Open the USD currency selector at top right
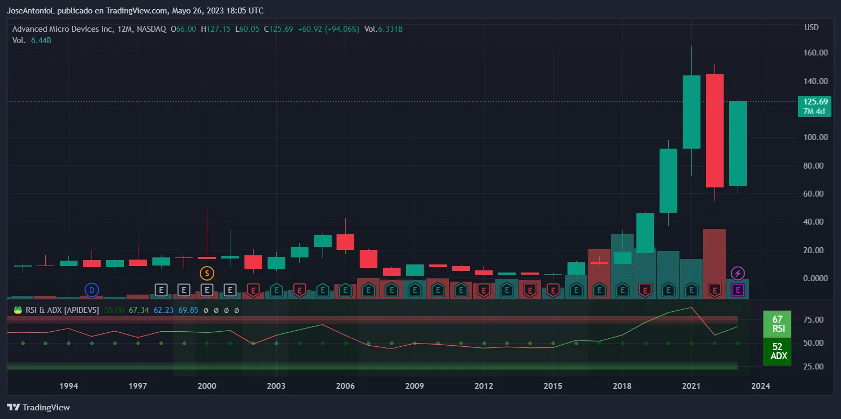This screenshot has height=419, width=841. [811, 27]
